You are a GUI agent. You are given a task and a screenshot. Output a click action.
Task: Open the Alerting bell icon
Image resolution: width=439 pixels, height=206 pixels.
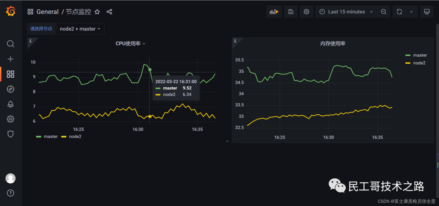tap(10, 104)
